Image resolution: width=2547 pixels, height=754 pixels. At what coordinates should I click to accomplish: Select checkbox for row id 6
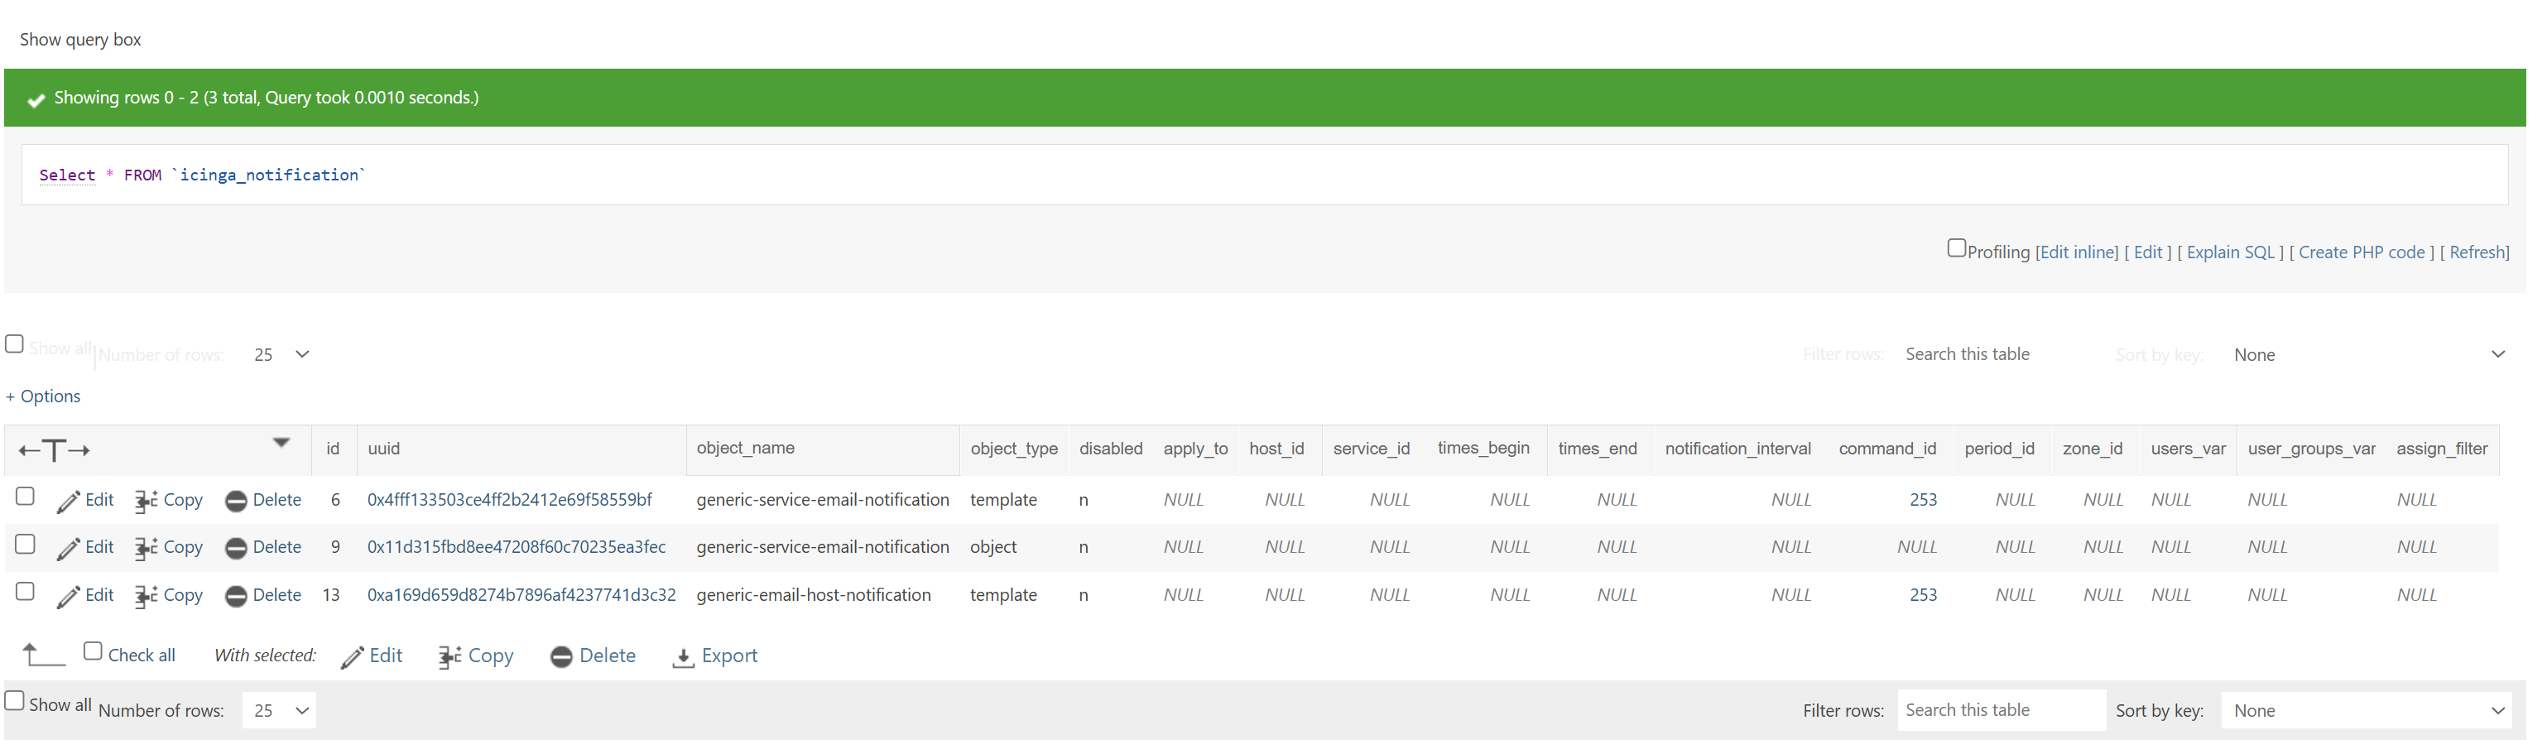(x=26, y=497)
